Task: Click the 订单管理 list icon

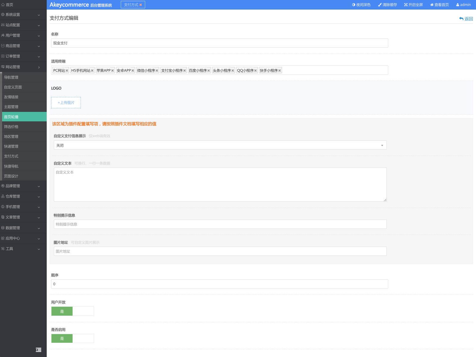Action: tap(3, 56)
